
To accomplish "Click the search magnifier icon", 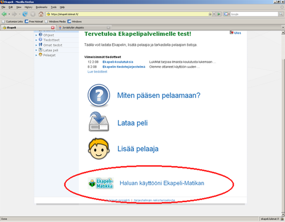I will click(281, 14).
